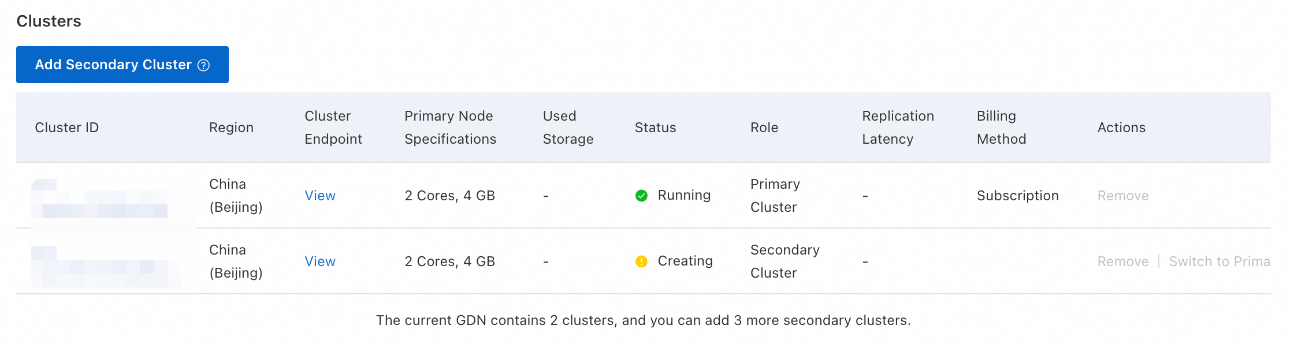
Task: Click the Used Storage column header
Action: click(568, 128)
